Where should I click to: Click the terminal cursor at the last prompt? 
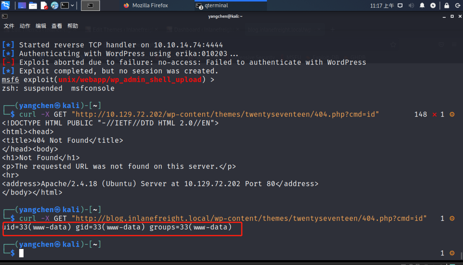pyautogui.click(x=21, y=253)
